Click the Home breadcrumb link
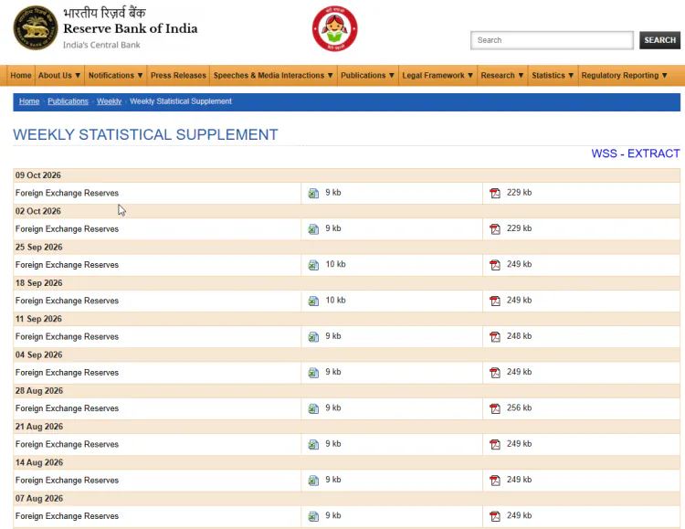Screen dimensions: 685x529 coord(29,101)
